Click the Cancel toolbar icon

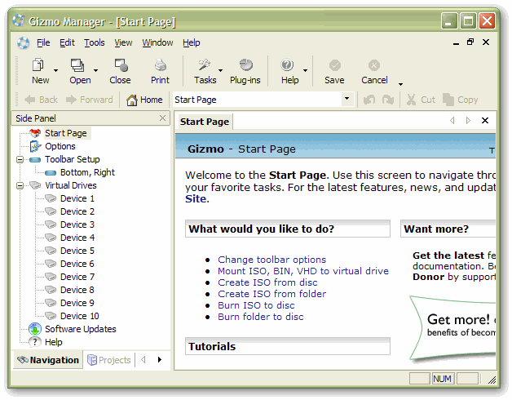click(374, 65)
